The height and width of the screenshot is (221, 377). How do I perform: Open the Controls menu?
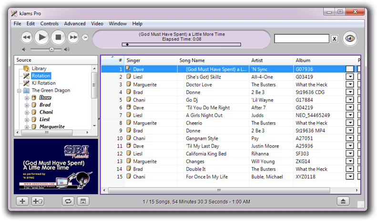coord(50,23)
